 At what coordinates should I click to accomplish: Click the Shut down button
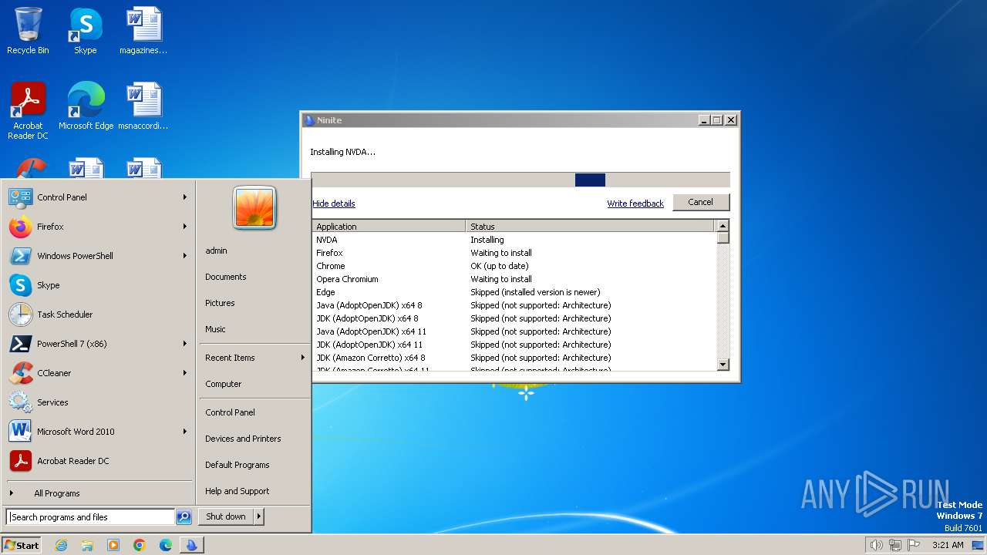click(226, 516)
